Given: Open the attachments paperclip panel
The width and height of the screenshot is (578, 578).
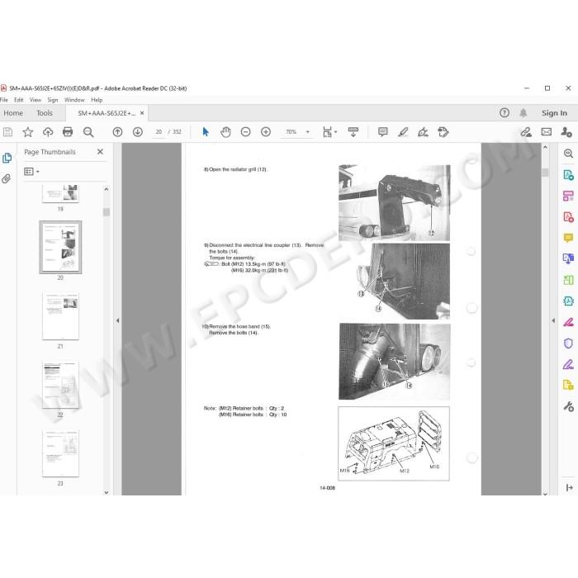Looking at the screenshot, I should coord(7,179).
